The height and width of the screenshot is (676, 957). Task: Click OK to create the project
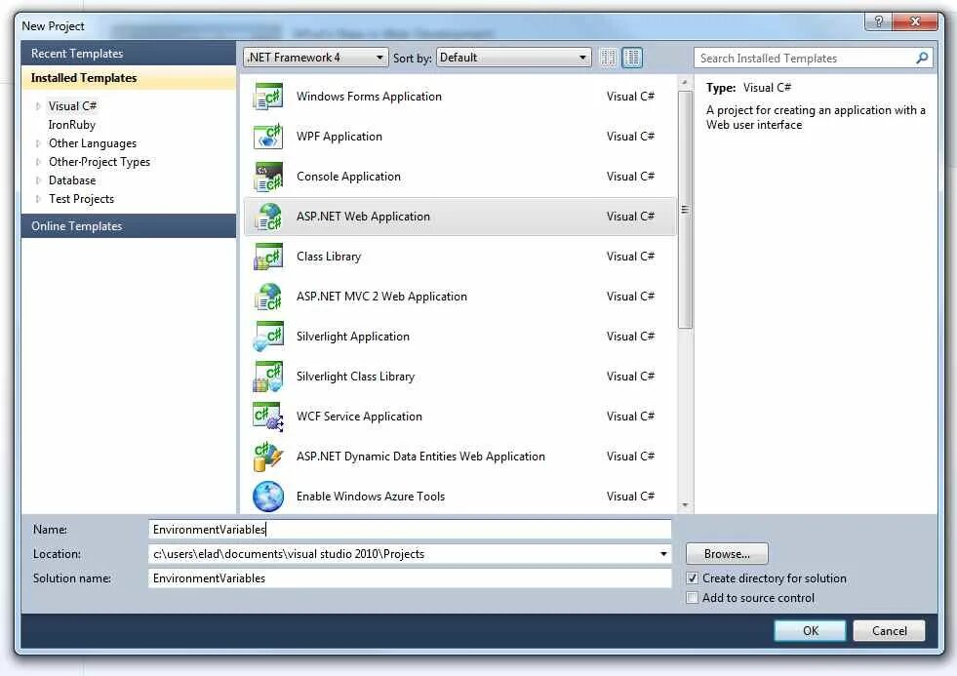click(810, 631)
